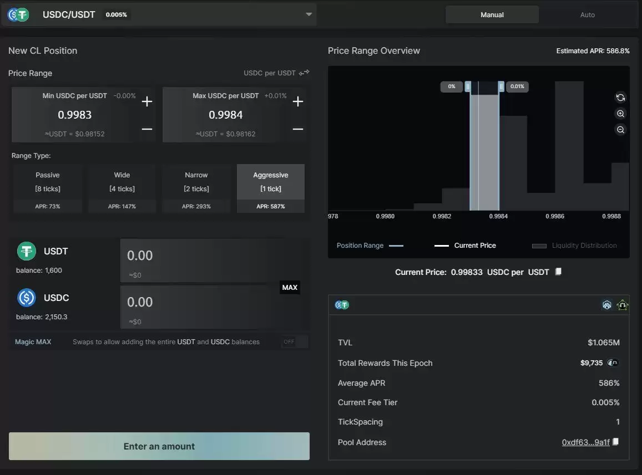Switch to the Auto tab
642x475 pixels.
coord(587,15)
